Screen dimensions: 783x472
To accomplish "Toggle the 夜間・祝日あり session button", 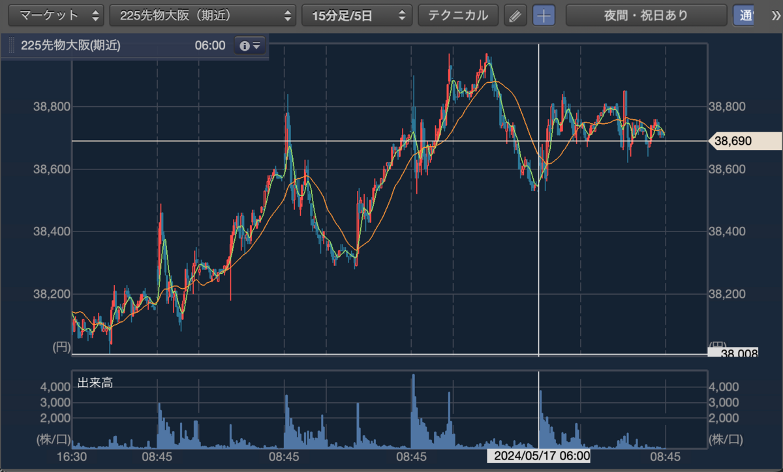I will pos(646,16).
